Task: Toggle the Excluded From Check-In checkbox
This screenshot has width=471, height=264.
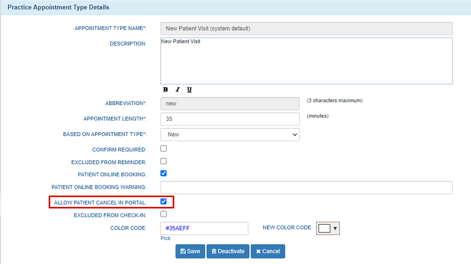Action: pyautogui.click(x=164, y=214)
